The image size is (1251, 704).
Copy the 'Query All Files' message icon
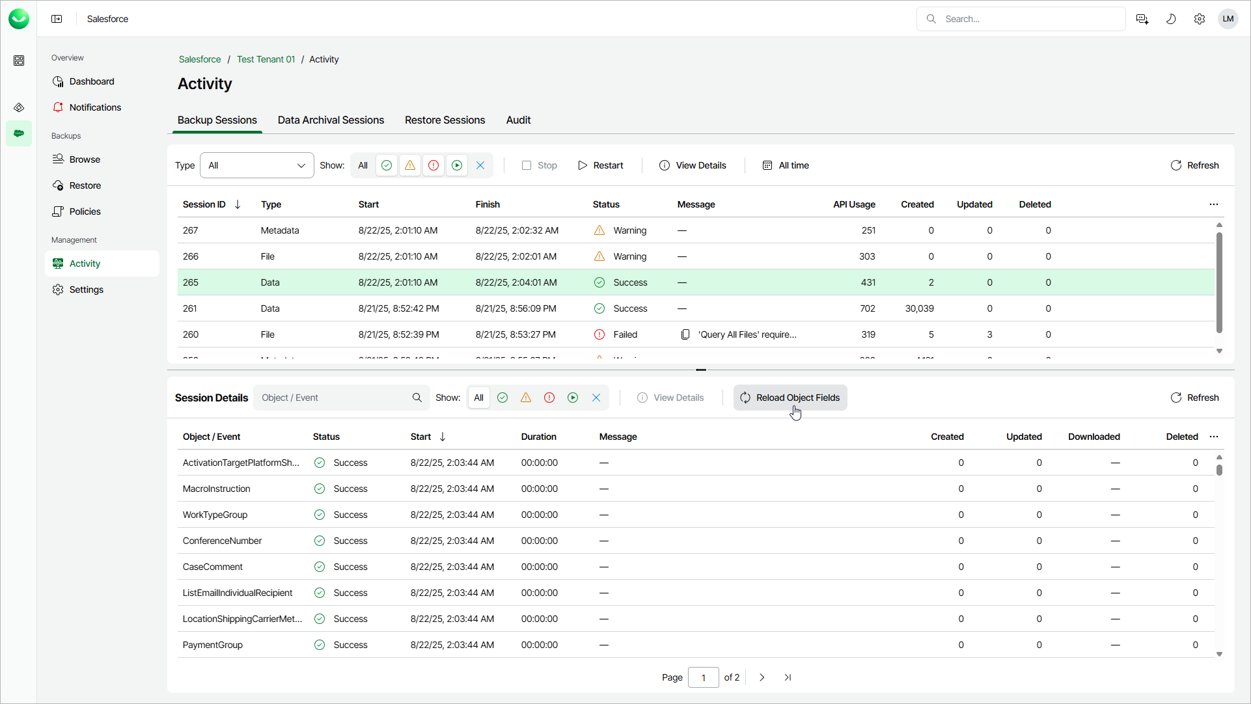click(x=685, y=334)
